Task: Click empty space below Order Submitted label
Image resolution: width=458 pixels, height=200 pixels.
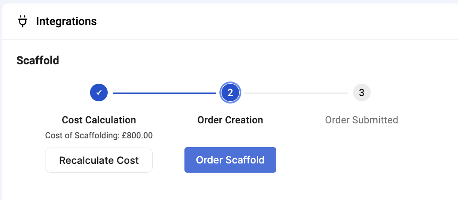Action: pos(362,157)
